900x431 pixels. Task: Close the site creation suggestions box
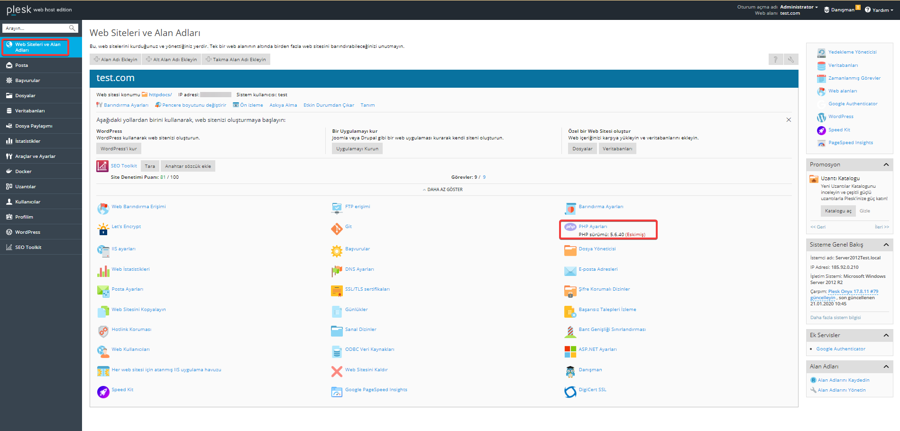[x=789, y=120]
